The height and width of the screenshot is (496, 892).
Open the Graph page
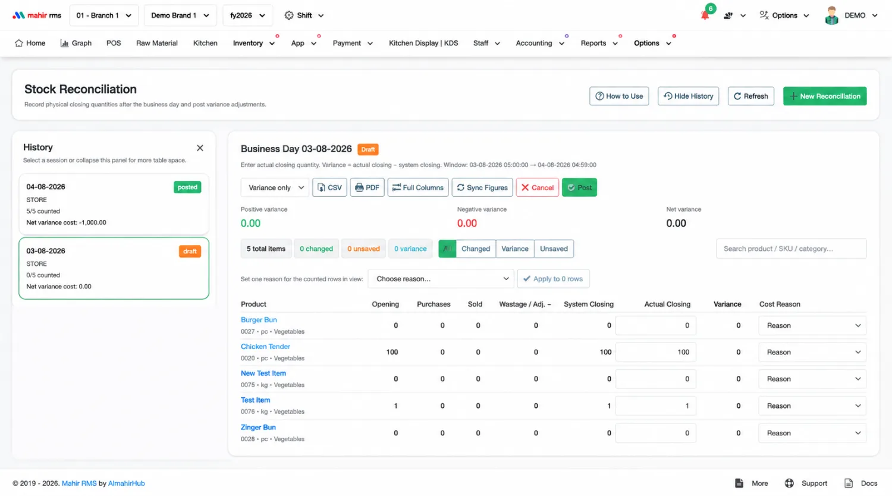point(76,43)
